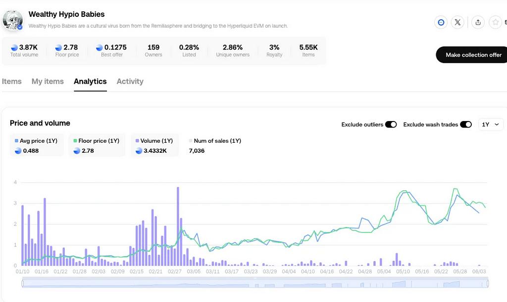This screenshot has height=302, width=507.
Task: Click the Total volume currency icon
Action: (x=14, y=48)
